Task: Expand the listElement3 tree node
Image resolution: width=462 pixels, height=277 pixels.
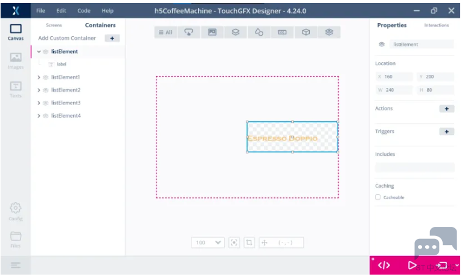Action: coord(39,103)
